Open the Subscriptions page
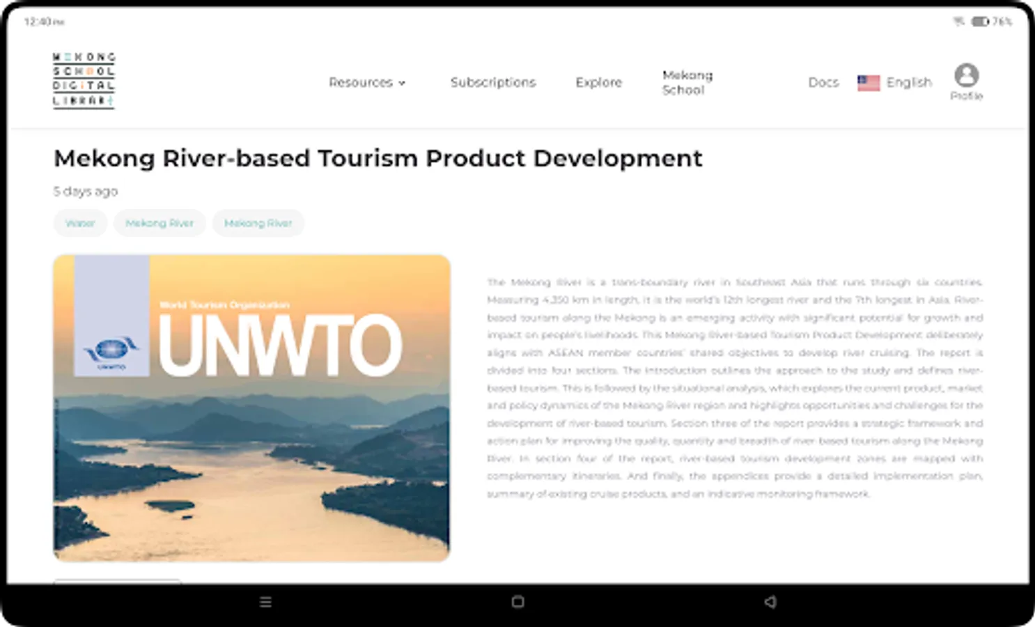This screenshot has width=1035, height=627. pos(493,82)
